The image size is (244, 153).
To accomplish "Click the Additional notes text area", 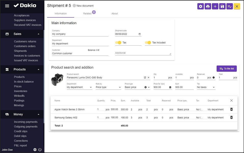I will (143, 53).
